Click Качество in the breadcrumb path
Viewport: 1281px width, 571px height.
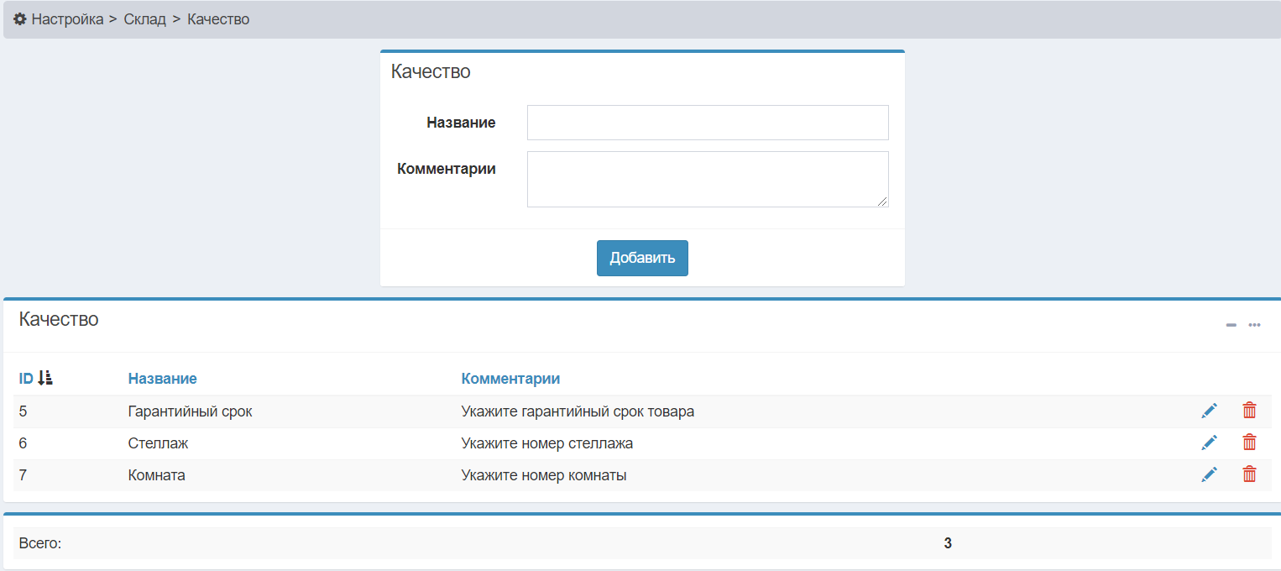pos(218,19)
